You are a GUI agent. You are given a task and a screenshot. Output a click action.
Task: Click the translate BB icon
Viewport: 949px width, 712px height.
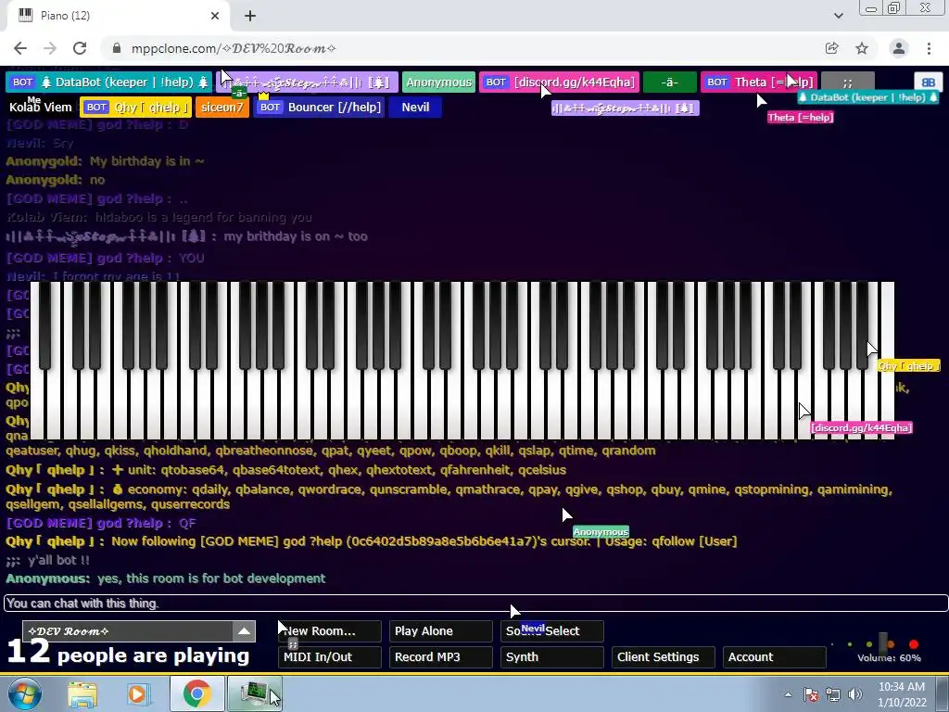click(928, 83)
